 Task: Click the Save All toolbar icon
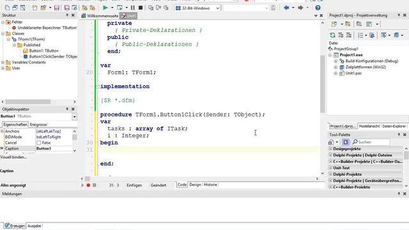(x=66, y=8)
